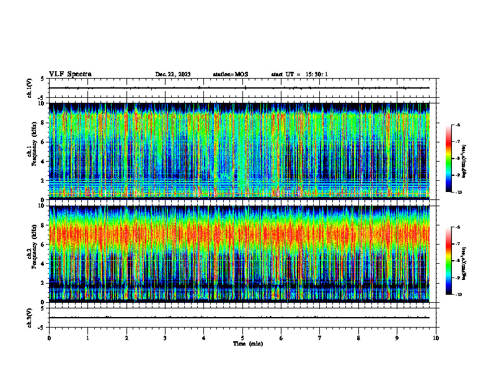Click the "-6" value on ch.1 colorbar
Viewport: 491px width, 379px height.
point(458,124)
